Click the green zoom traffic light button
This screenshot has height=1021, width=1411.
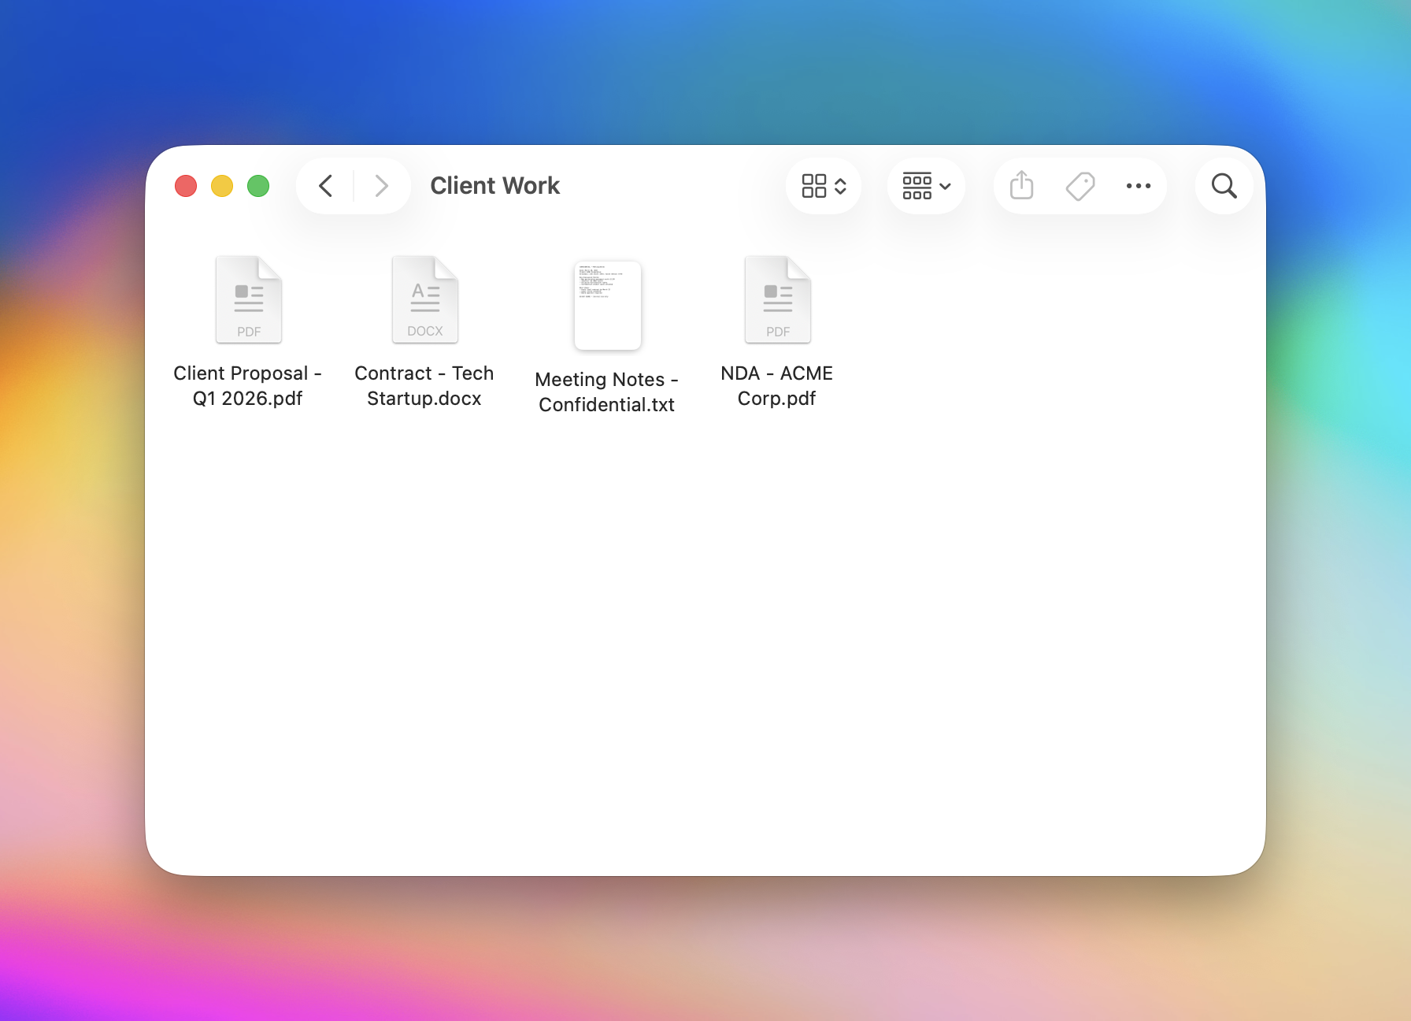point(258,186)
